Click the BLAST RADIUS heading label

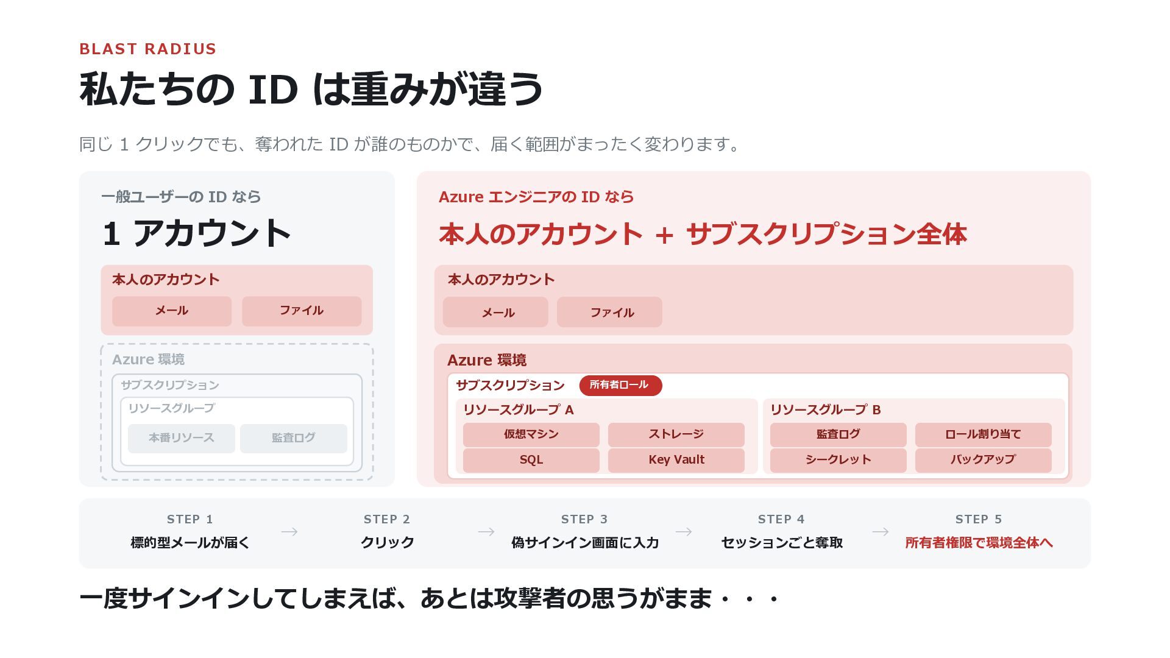(x=148, y=49)
